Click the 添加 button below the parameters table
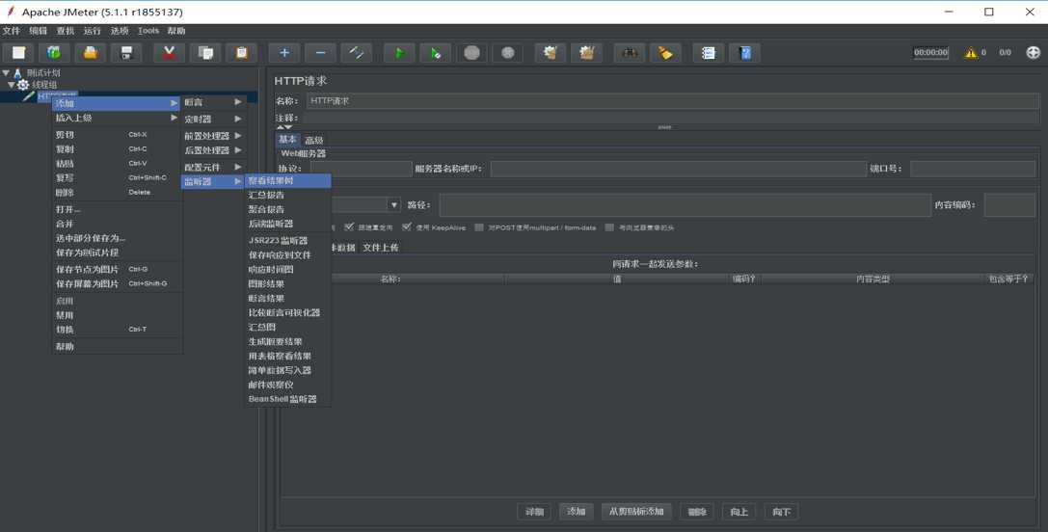This screenshot has width=1048, height=532. (x=577, y=512)
